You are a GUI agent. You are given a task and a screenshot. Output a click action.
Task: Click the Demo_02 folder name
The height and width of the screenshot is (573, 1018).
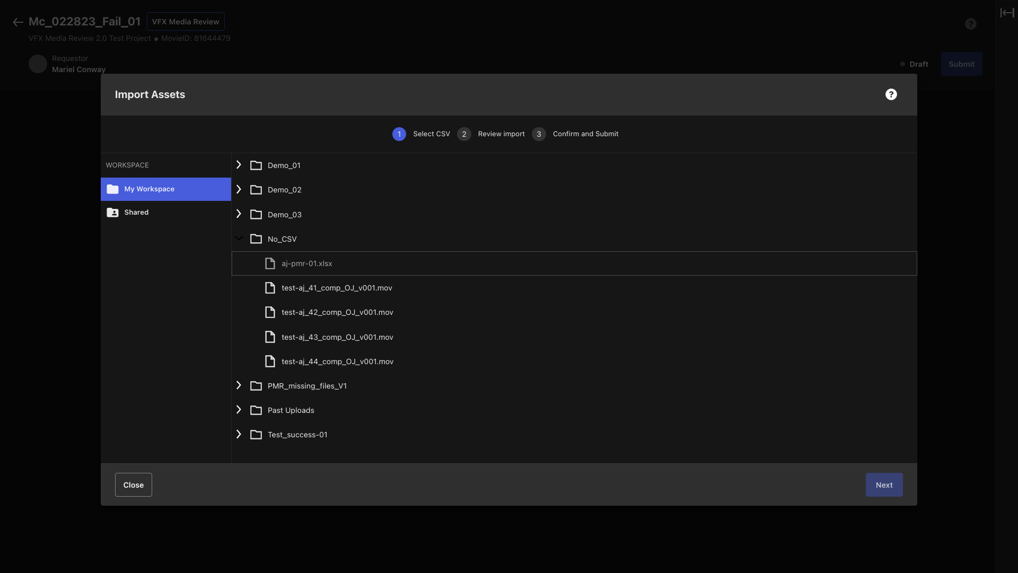285,190
